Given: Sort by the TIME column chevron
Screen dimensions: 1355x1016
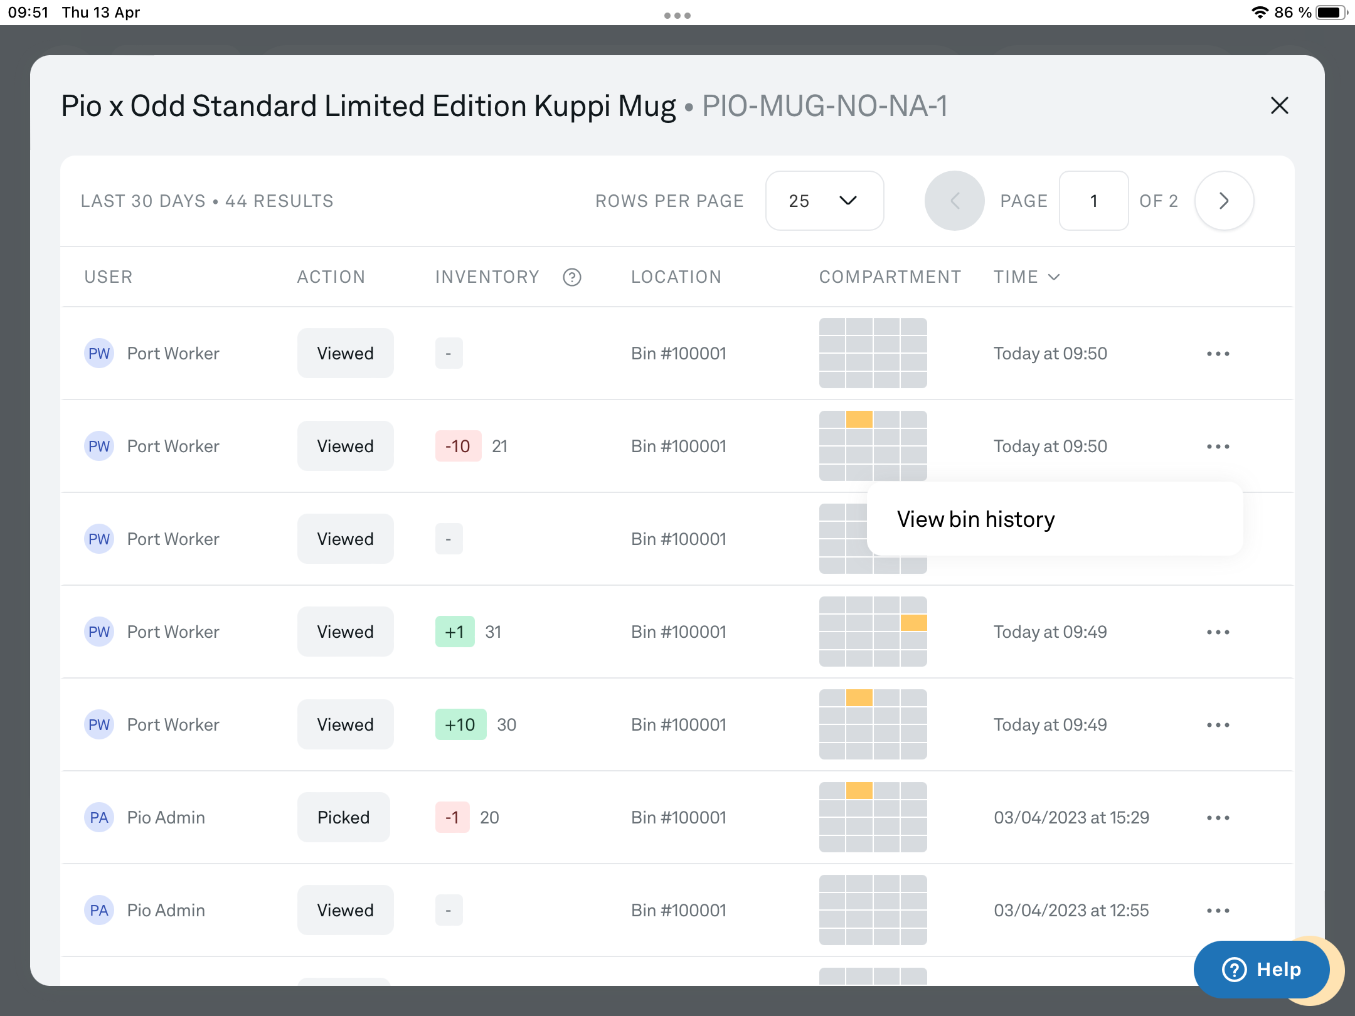Looking at the screenshot, I should [1054, 277].
